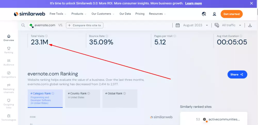
Task: Click the Get started button
Action: tap(231, 14)
